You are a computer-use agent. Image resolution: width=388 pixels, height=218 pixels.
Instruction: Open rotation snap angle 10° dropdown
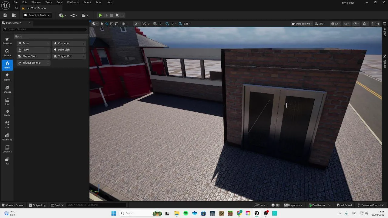[x=173, y=24]
